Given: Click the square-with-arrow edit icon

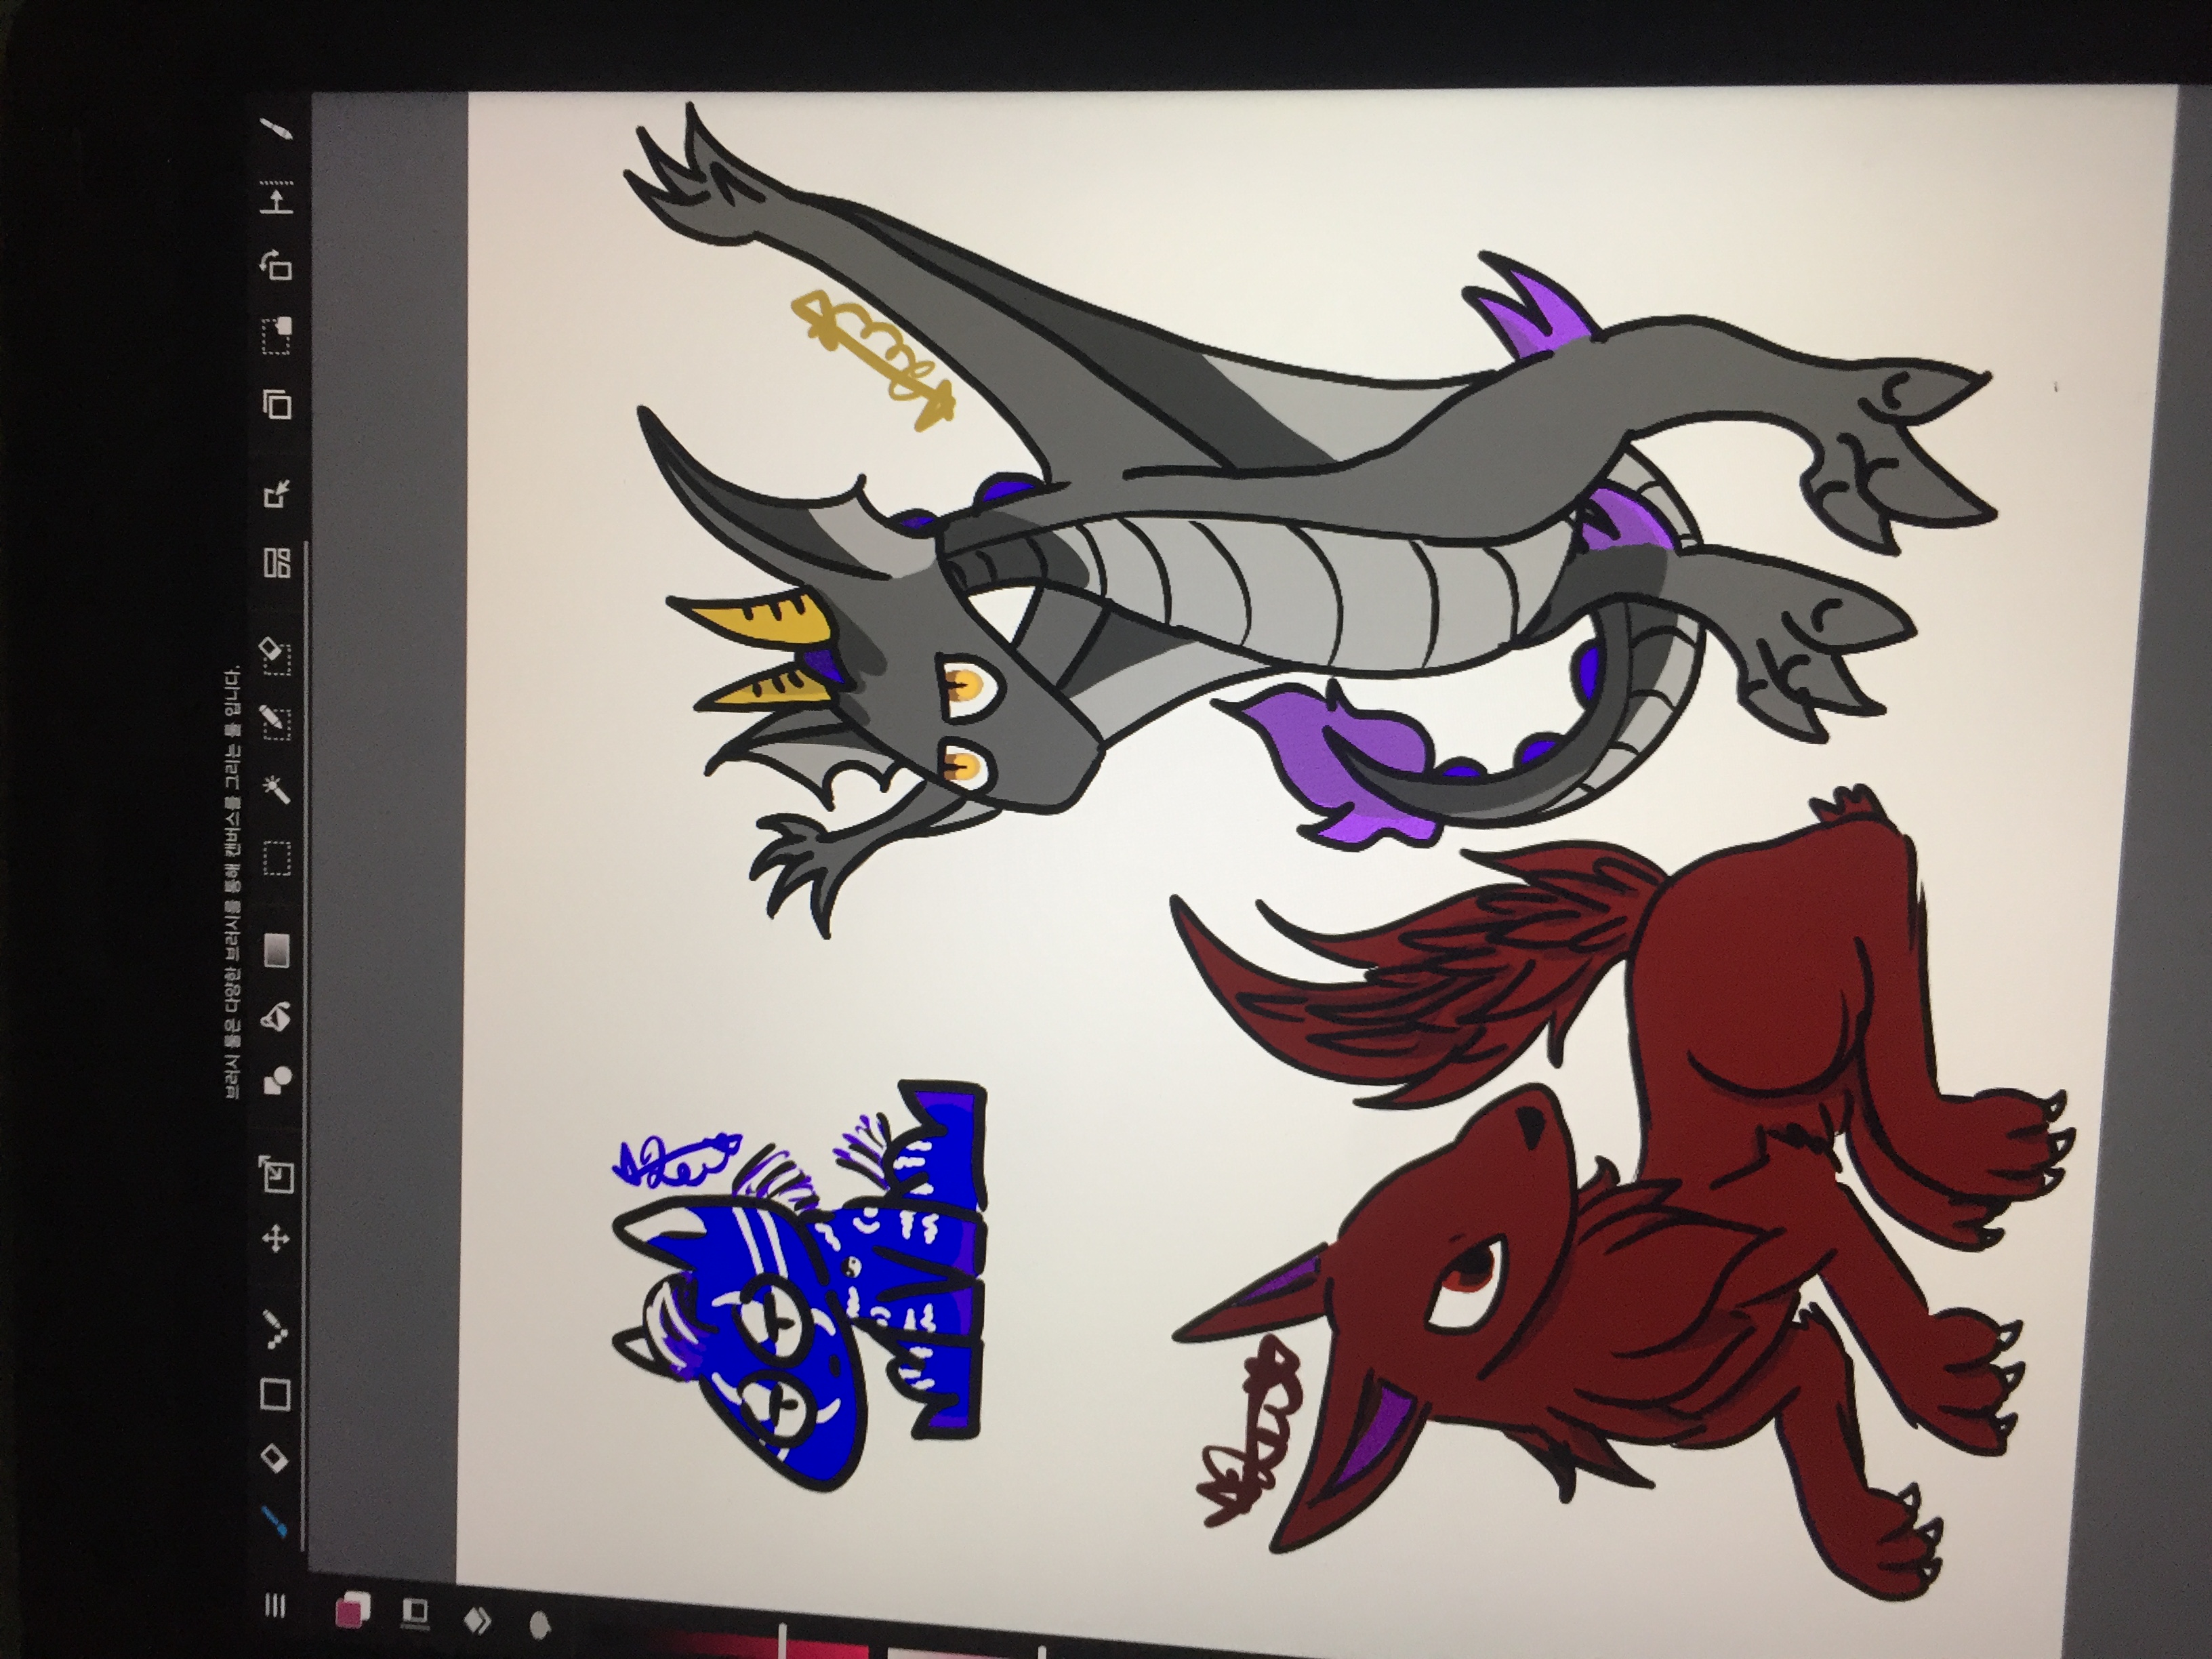Looking at the screenshot, I should (277, 495).
